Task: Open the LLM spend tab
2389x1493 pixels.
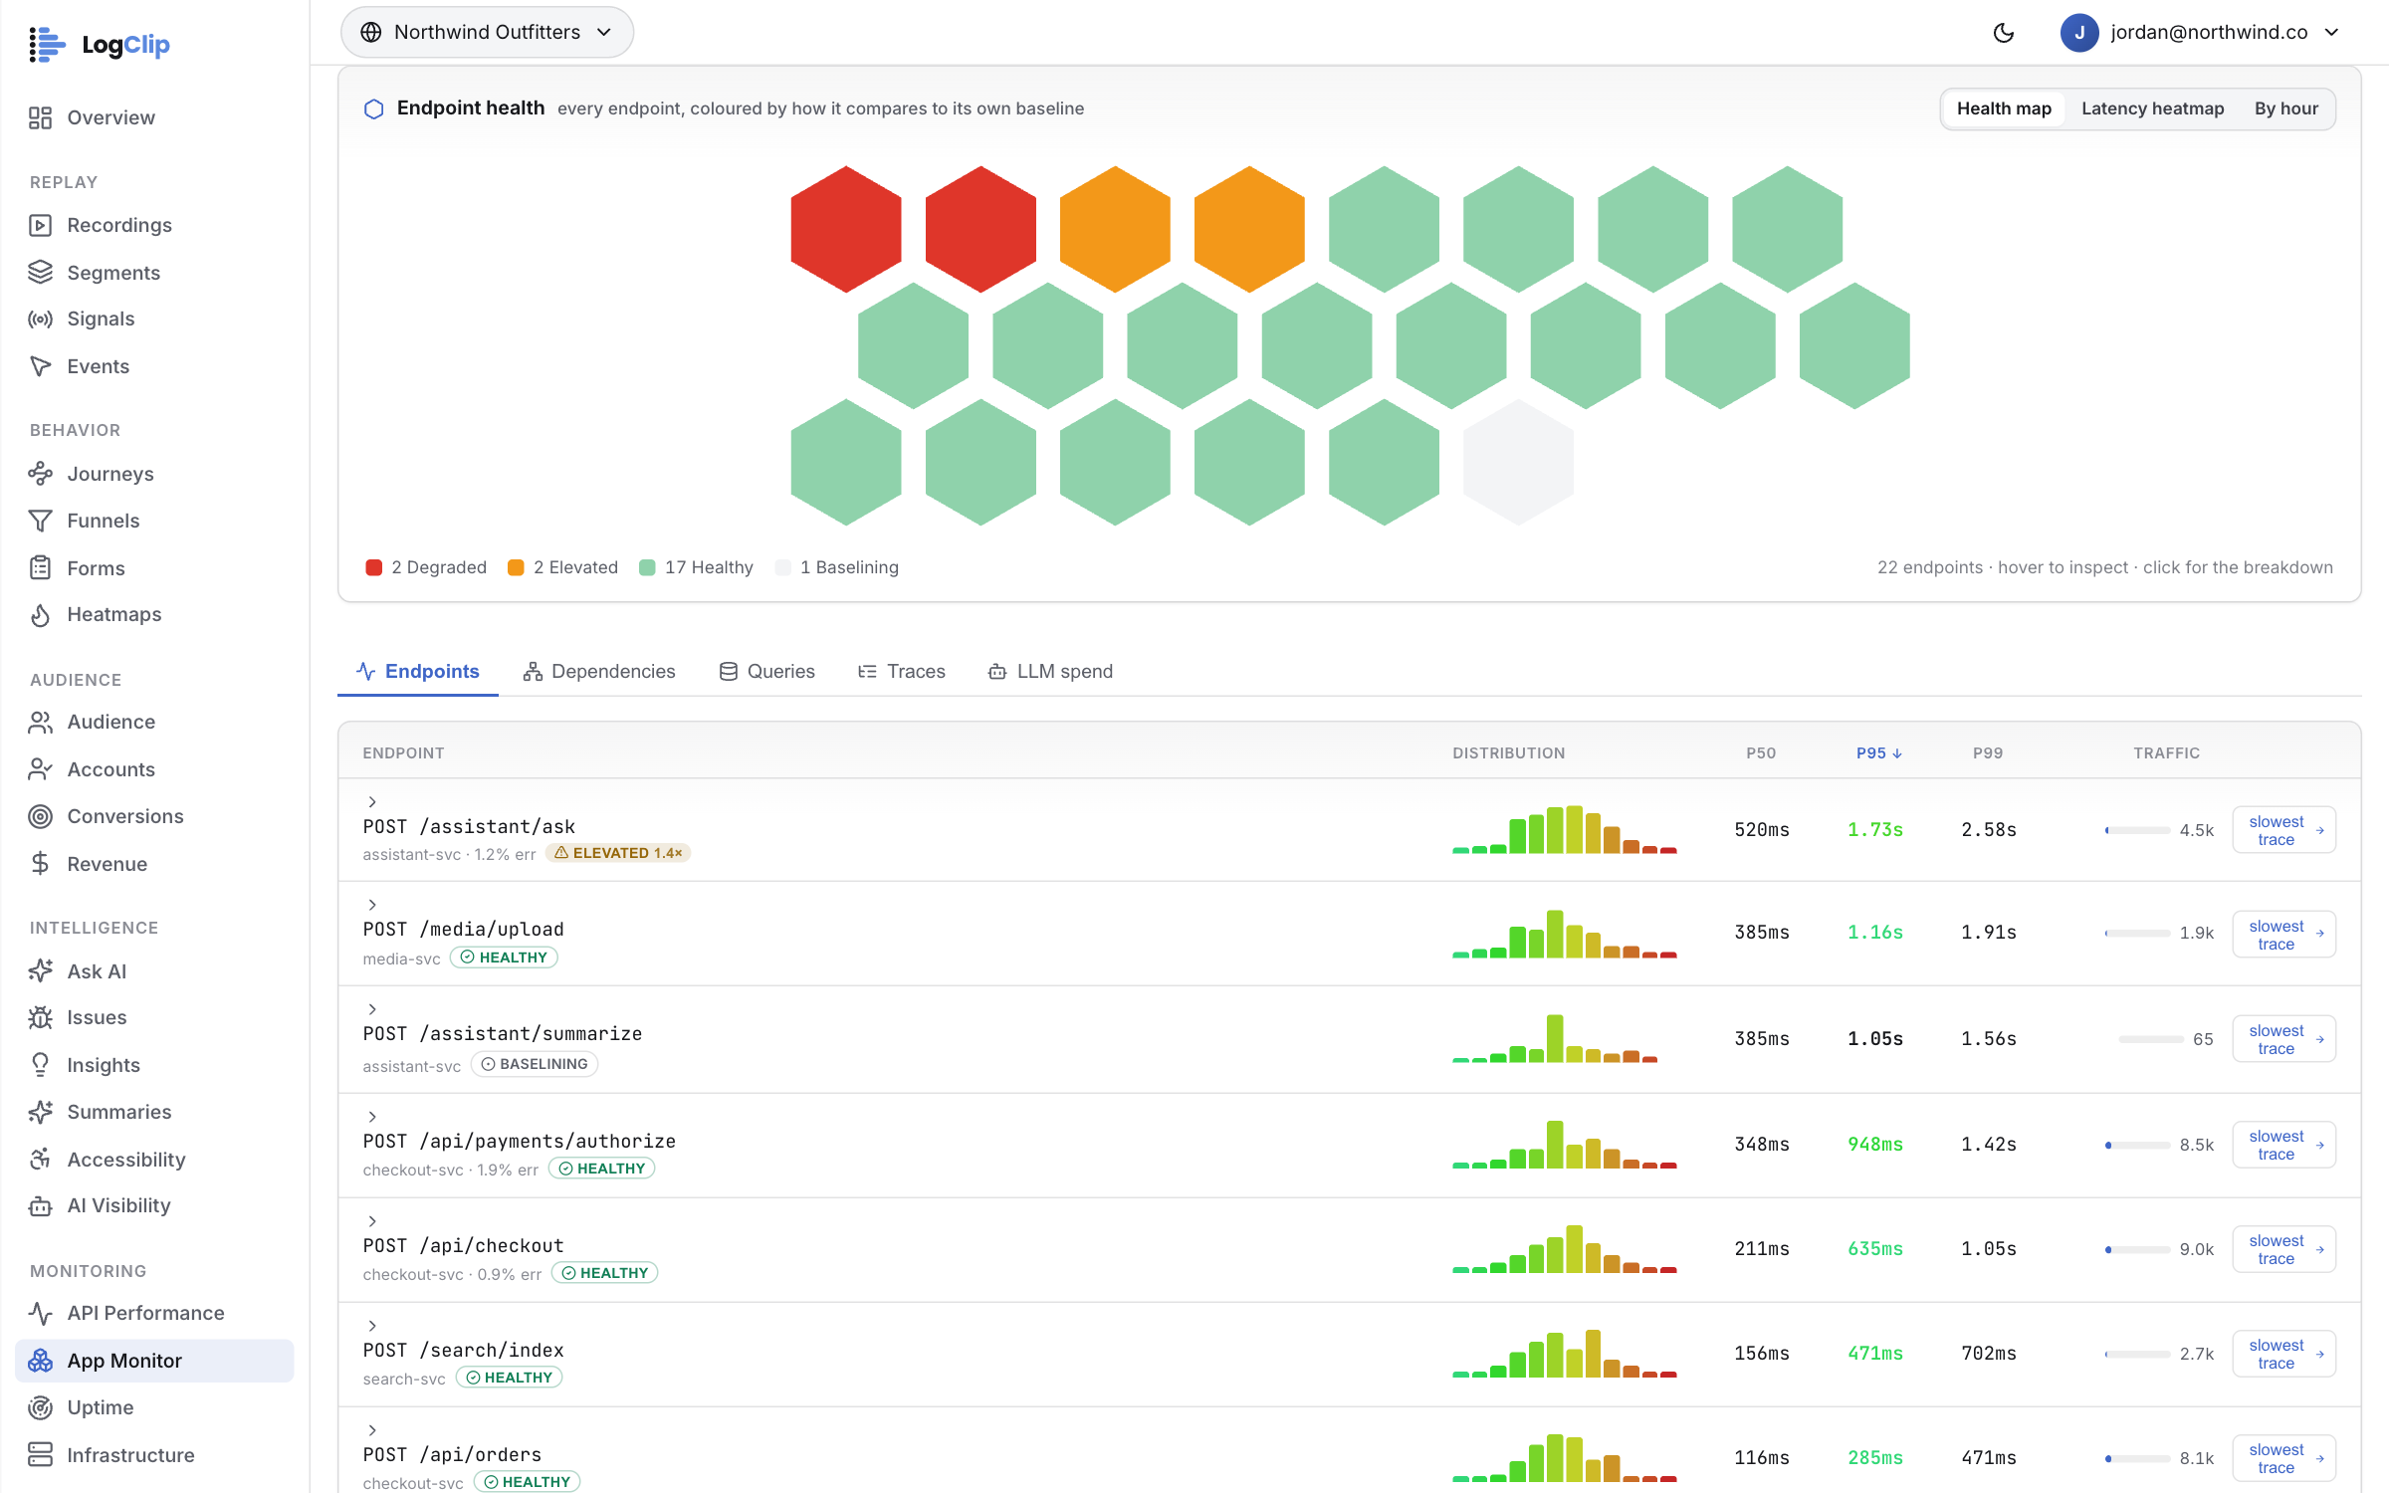Action: click(1050, 671)
